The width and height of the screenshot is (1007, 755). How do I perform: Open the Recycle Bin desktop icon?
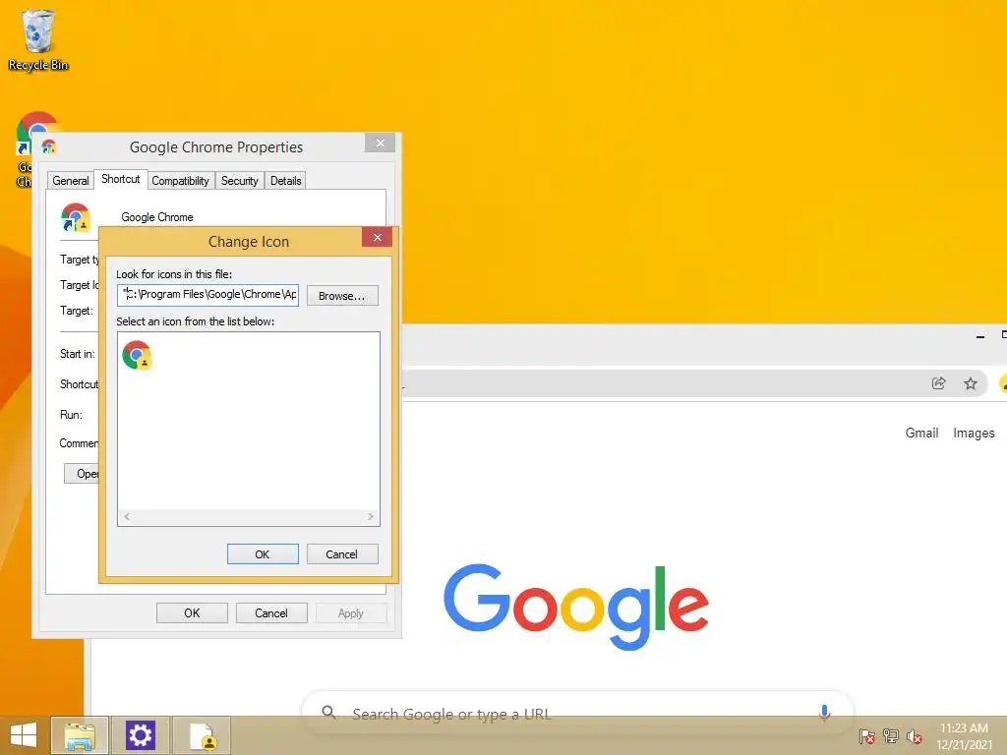pyautogui.click(x=38, y=39)
